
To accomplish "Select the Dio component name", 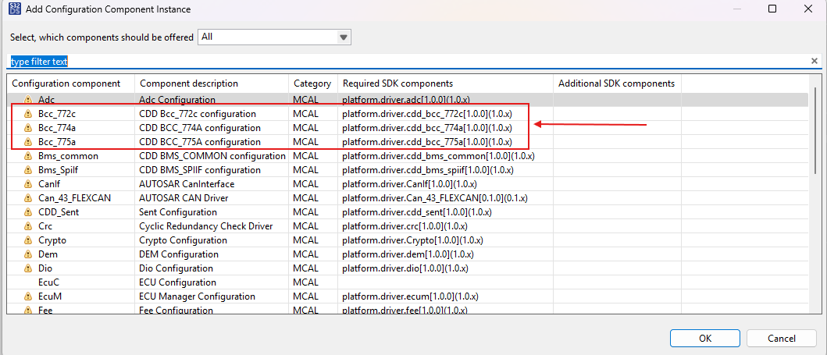I will (45, 268).
